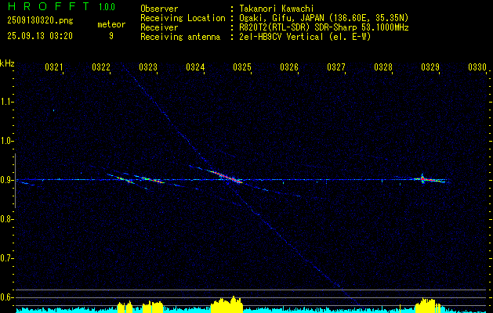Click the 'meteor' counter label
Image resolution: width=493 pixels, height=313 pixels.
coord(111,24)
